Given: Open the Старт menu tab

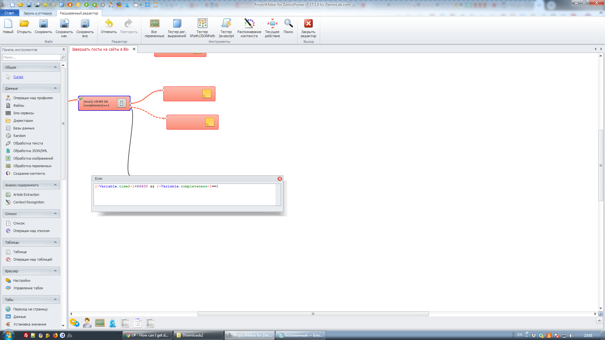Looking at the screenshot, I should coord(9,13).
